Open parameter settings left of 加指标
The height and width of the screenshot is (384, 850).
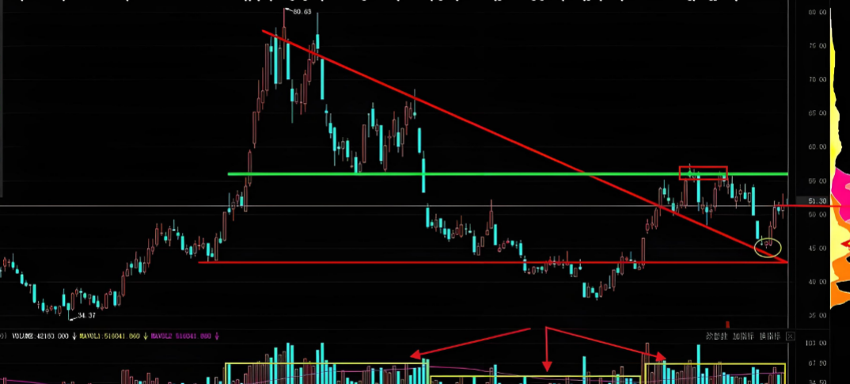[716, 336]
